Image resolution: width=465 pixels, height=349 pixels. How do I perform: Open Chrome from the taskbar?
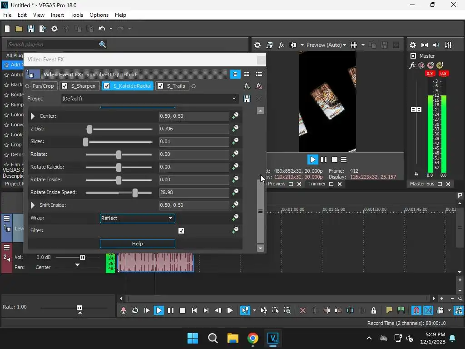(x=252, y=338)
